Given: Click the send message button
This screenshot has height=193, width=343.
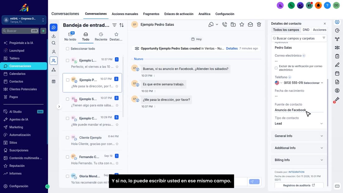Looking at the screenshot, I should click(x=252, y=182).
